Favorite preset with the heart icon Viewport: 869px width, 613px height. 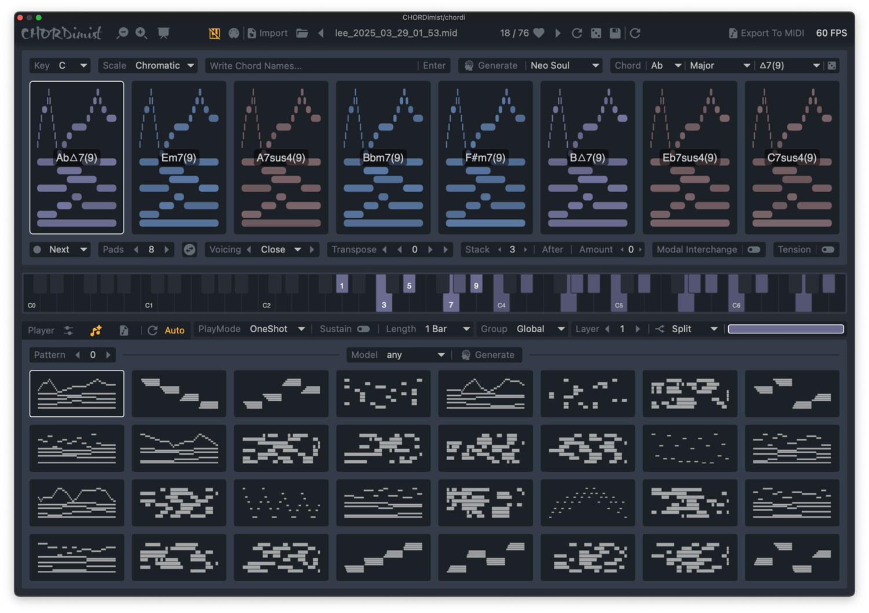coord(539,33)
